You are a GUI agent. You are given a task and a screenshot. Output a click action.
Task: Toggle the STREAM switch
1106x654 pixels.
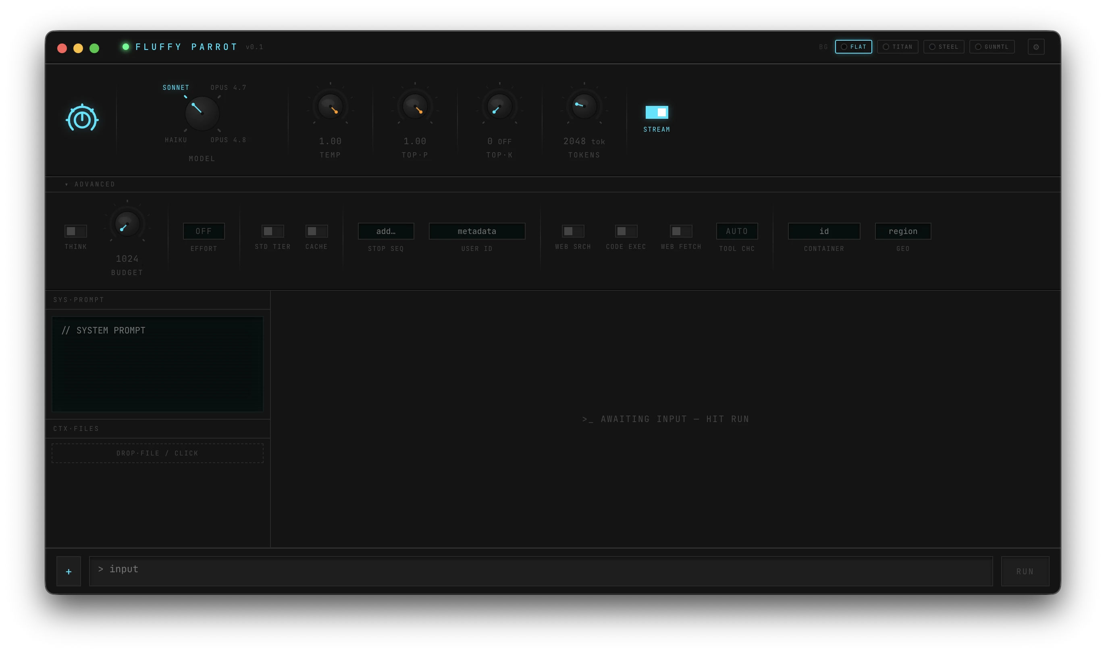pyautogui.click(x=657, y=112)
